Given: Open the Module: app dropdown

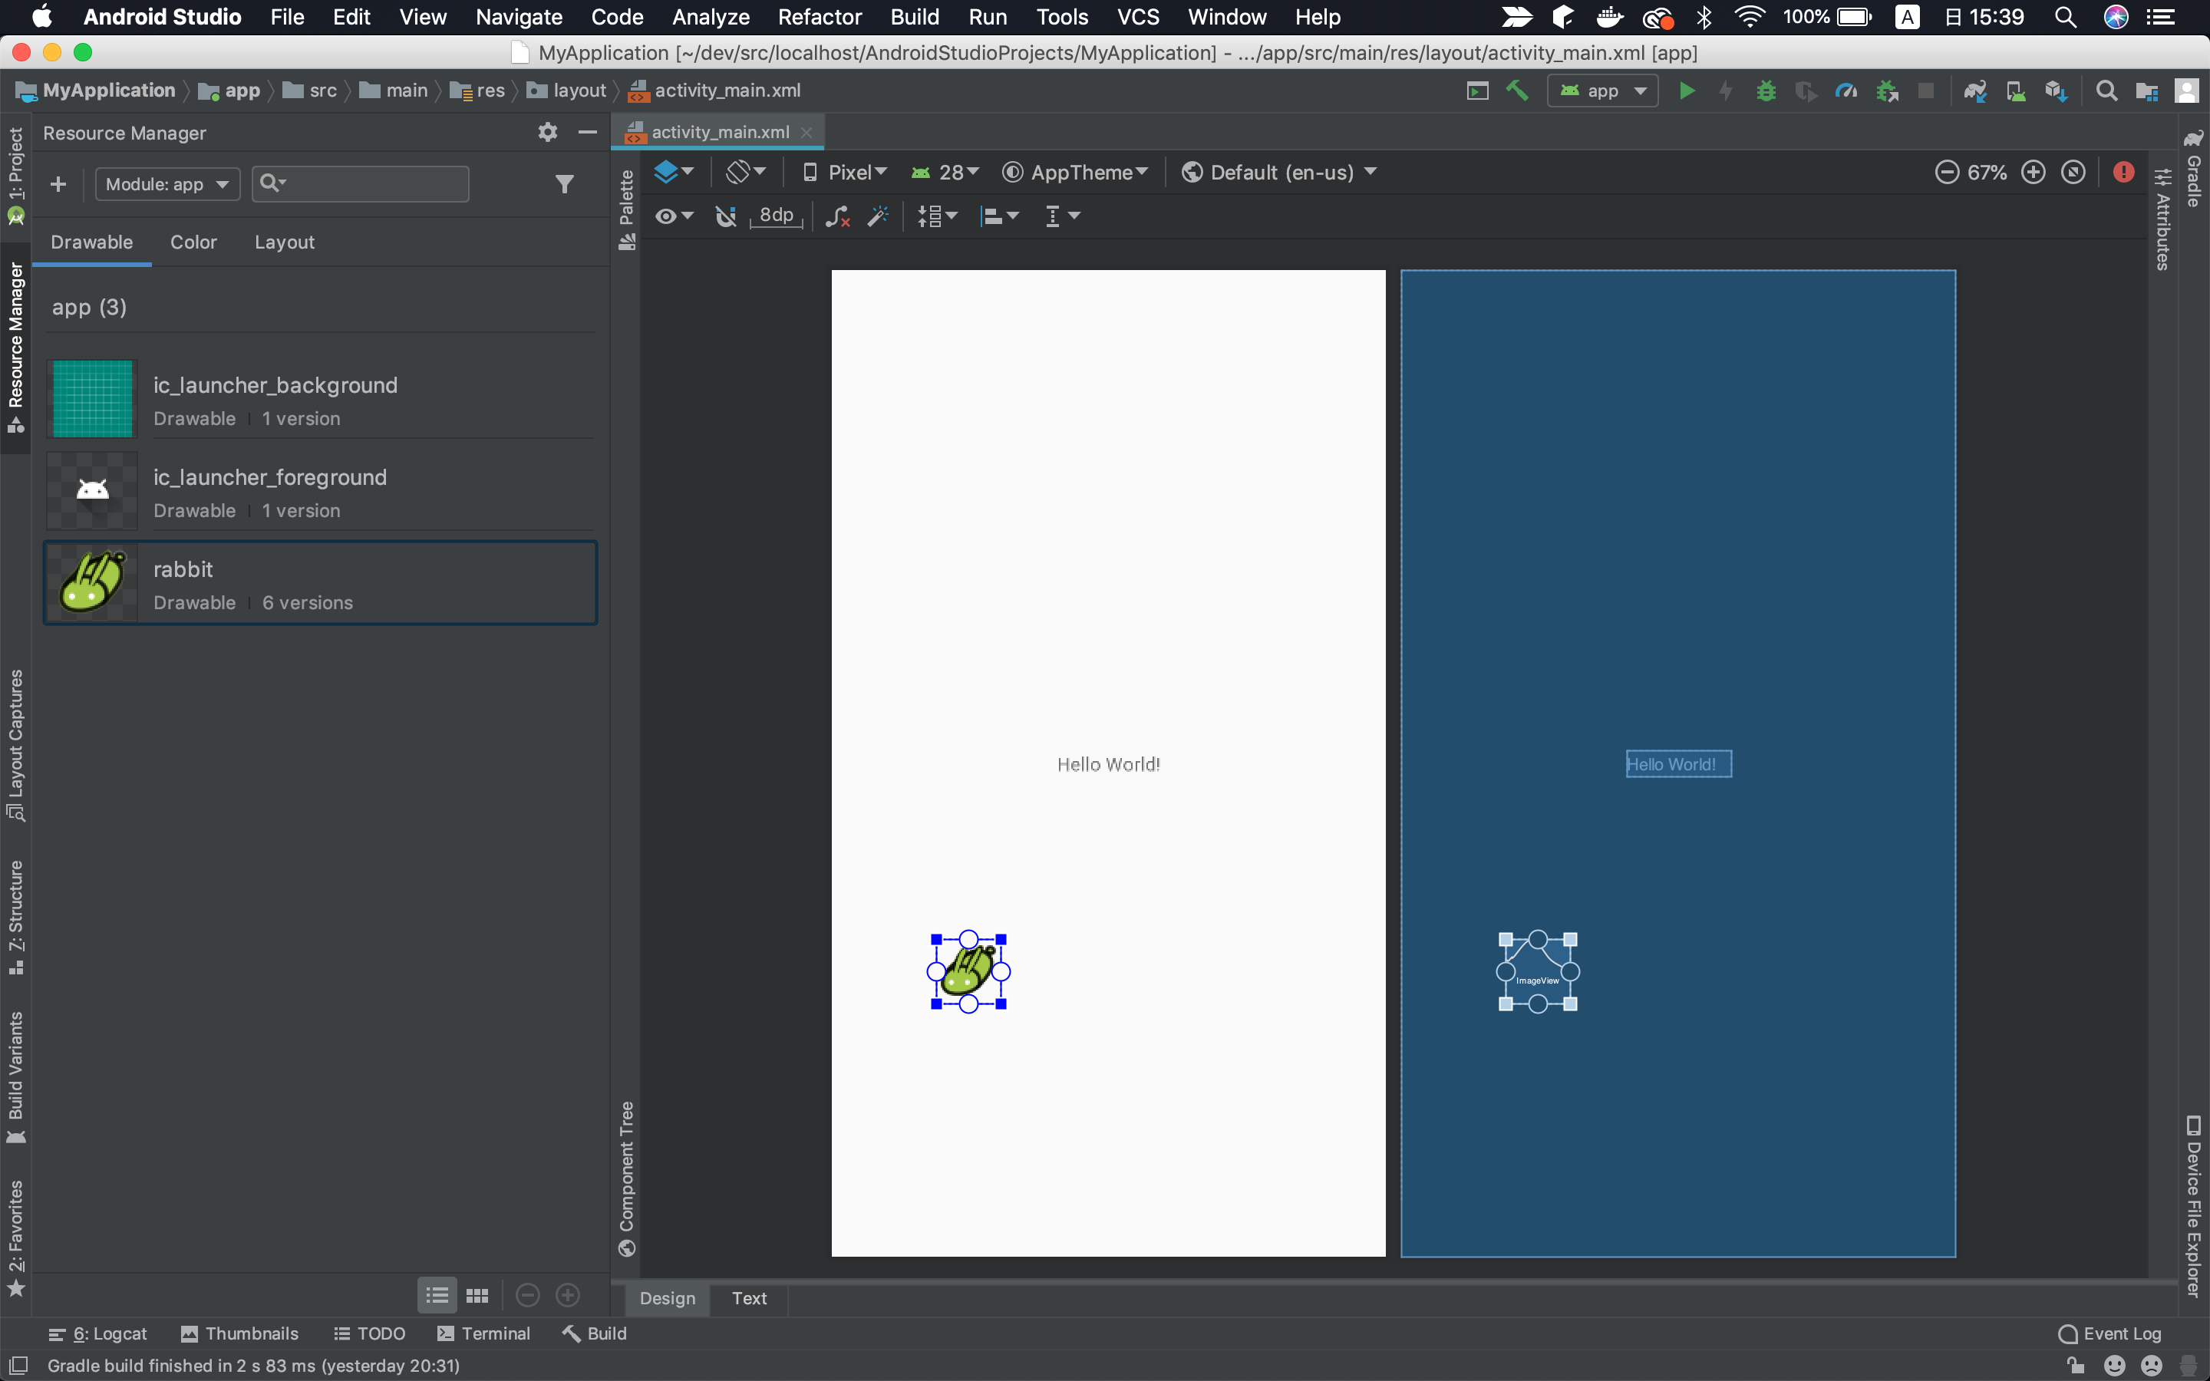Looking at the screenshot, I should click(x=167, y=184).
